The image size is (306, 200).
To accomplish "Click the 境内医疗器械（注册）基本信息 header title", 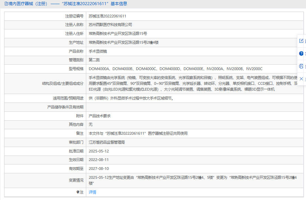I will pyautogui.click(x=66, y=4).
